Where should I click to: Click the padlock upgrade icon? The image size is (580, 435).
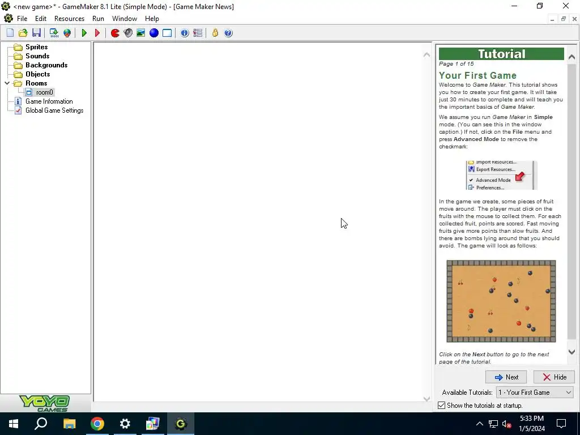tap(215, 33)
